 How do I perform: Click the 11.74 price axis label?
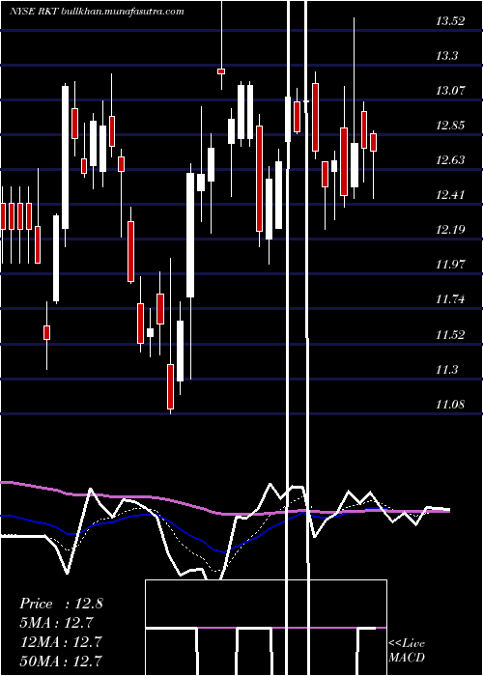click(450, 299)
